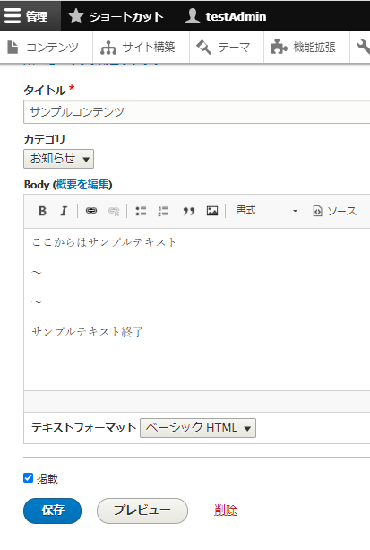Insert a link with the chain icon
The height and width of the screenshot is (550, 370).
91,211
